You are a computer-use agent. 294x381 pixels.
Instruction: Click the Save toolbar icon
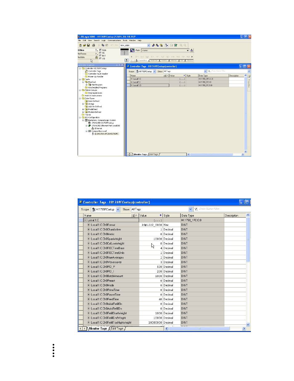(x=88, y=45)
